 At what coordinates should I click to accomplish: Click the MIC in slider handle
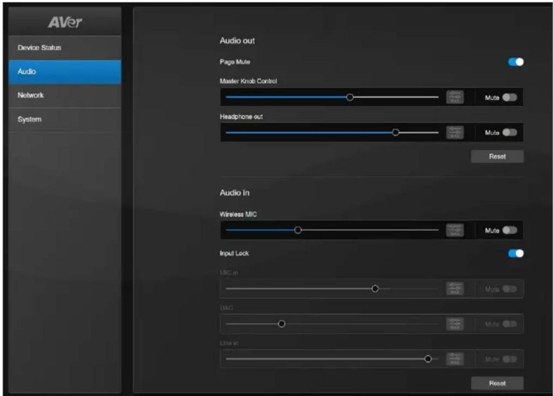[x=375, y=289]
